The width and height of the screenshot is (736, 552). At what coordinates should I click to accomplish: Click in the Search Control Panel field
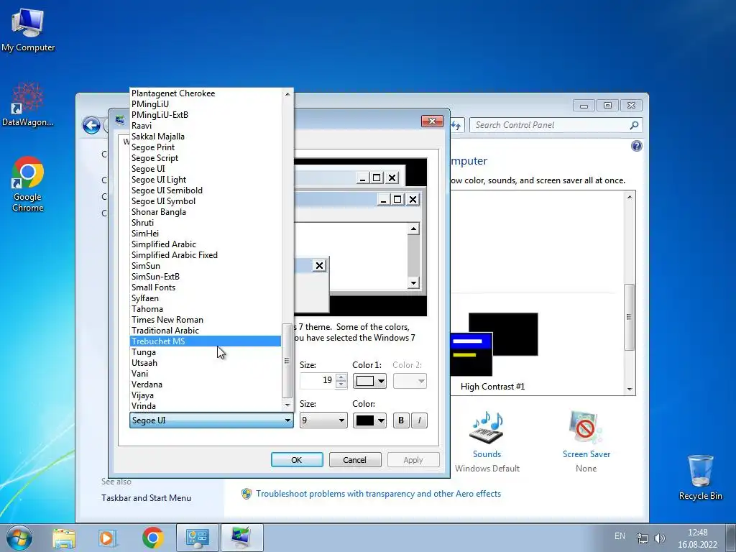(x=549, y=125)
